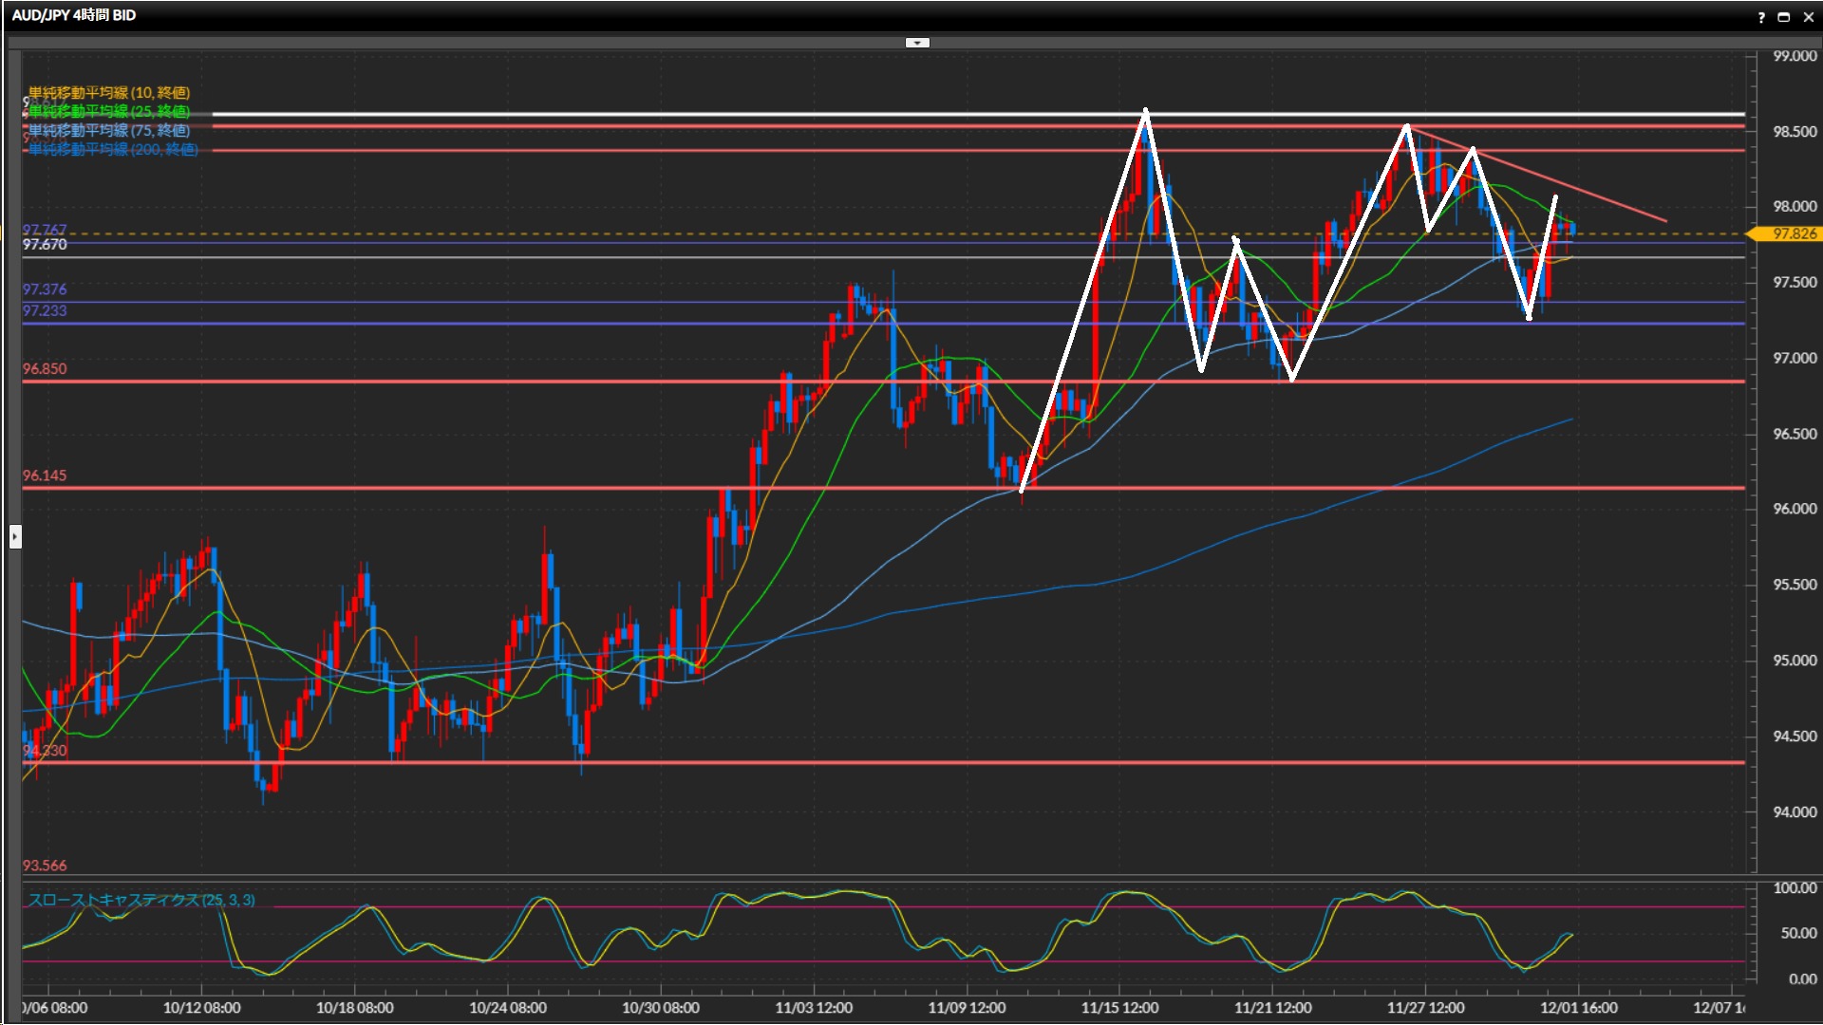
Task: Select the 10-period simple moving average label
Action: (109, 92)
